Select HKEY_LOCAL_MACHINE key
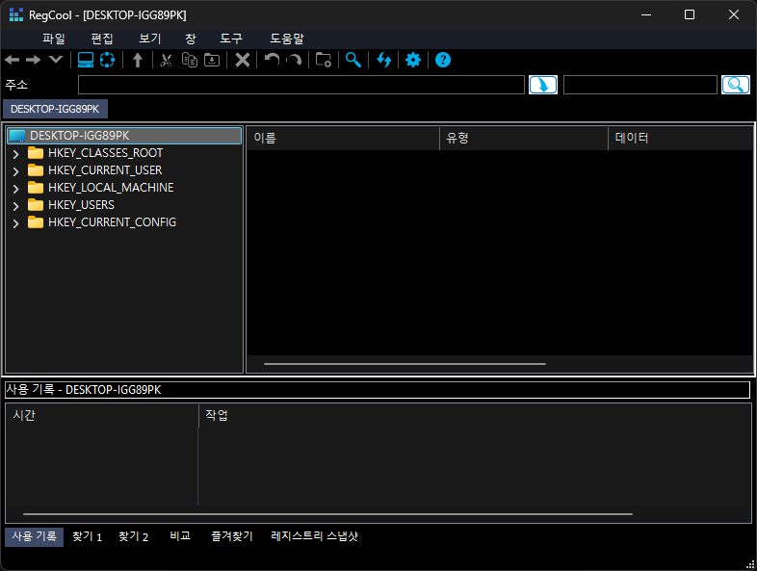The width and height of the screenshot is (757, 571). 111,188
